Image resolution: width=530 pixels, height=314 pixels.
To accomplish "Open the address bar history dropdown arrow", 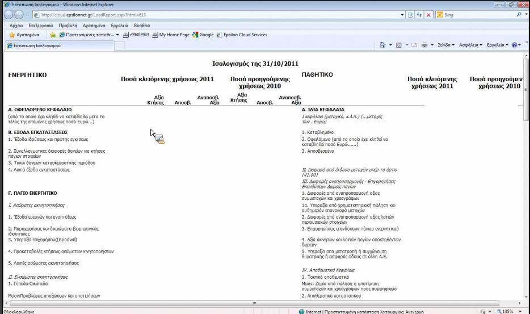I will pyautogui.click(x=402, y=15).
